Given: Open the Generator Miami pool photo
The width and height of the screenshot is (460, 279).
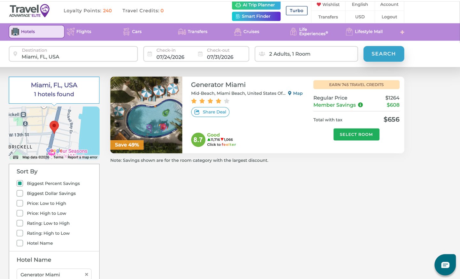Looking at the screenshot, I should 146,115.
